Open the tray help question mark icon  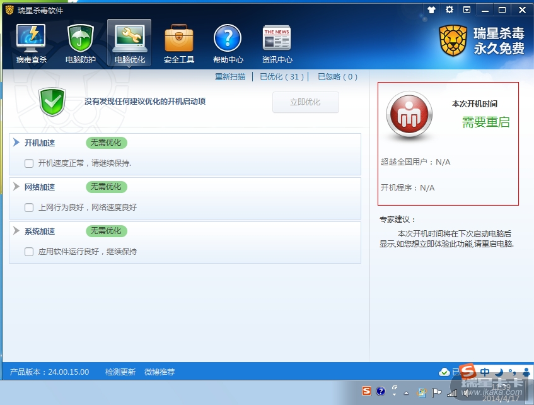tap(380, 391)
